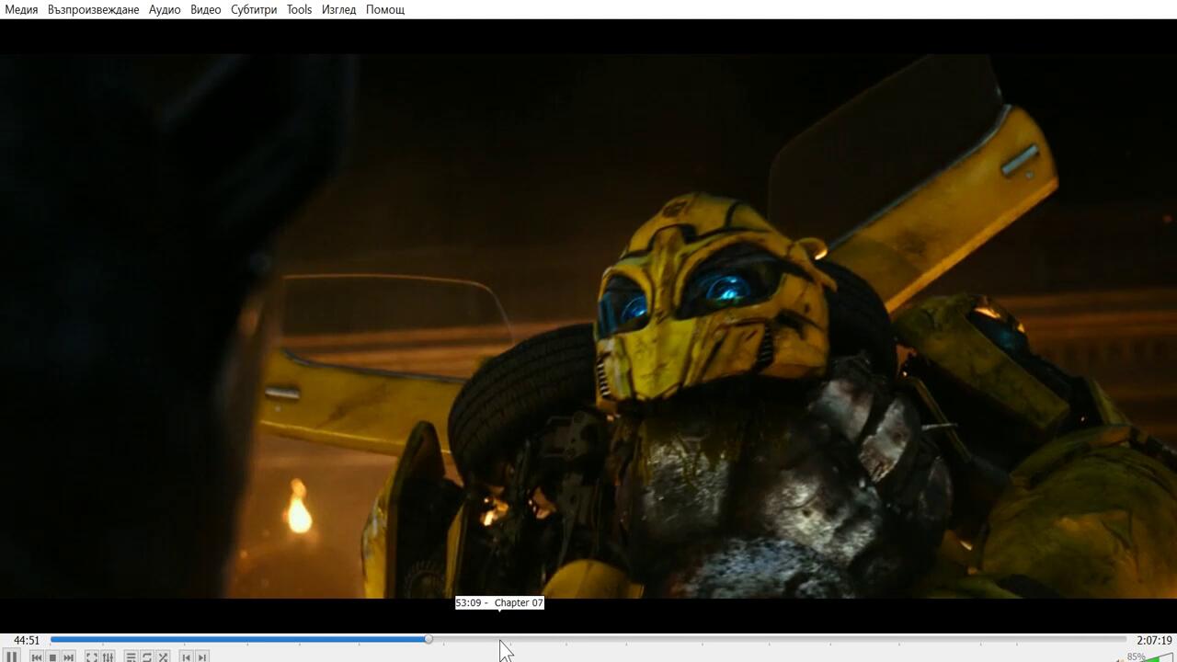The width and height of the screenshot is (1177, 662).
Task: Jump to next chapter
Action: 202,656
